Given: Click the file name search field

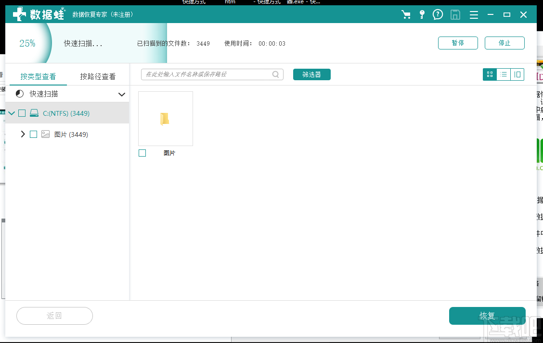Looking at the screenshot, I should coord(207,74).
